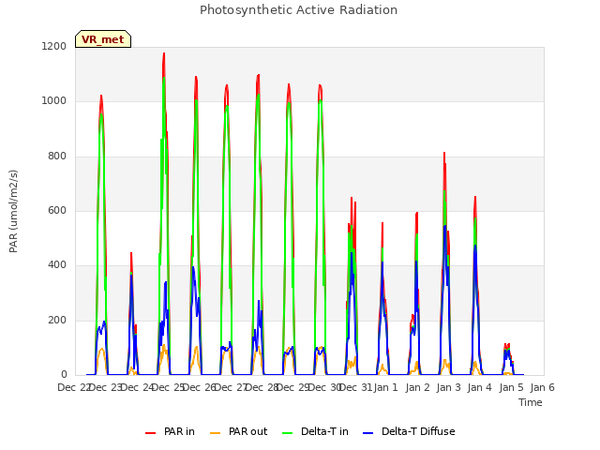The height and width of the screenshot is (450, 600).
Task: Toggle PAR out legend entry
Action: pos(238,431)
